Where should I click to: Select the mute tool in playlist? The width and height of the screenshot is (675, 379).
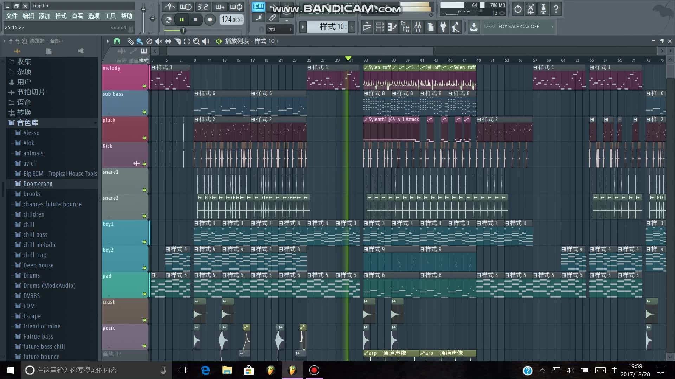pyautogui.click(x=159, y=41)
